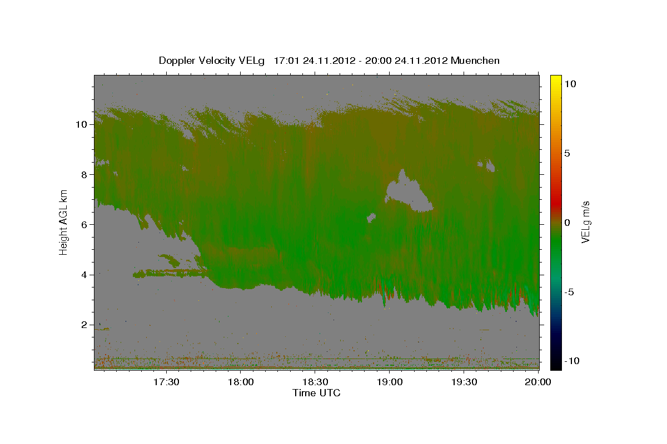
Task: Click the 20:00 time tick label
Action: coord(539,382)
